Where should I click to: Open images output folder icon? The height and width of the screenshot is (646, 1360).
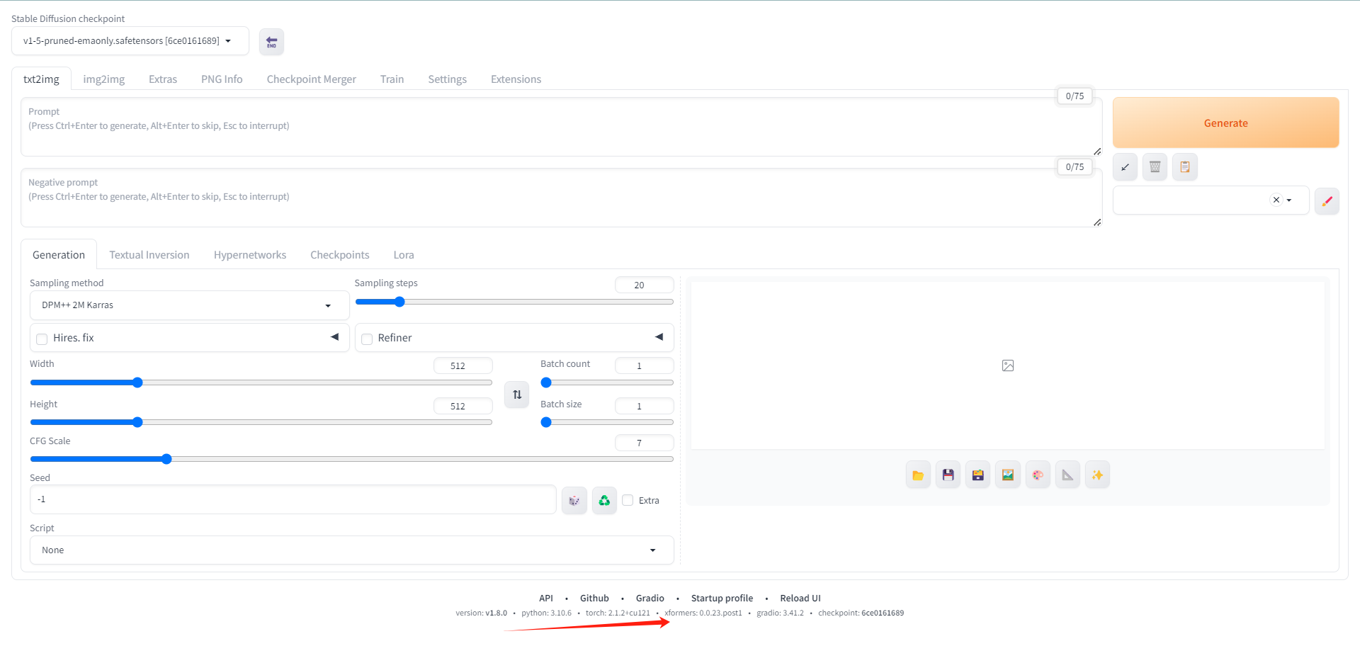tap(918, 475)
